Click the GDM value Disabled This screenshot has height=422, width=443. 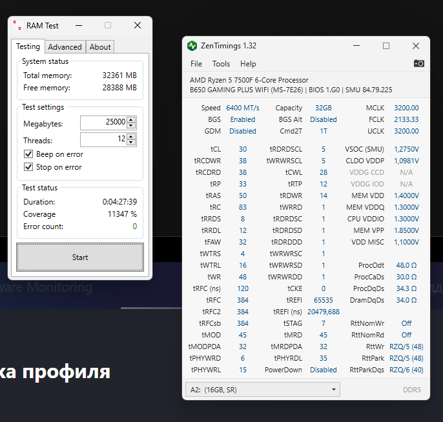coord(243,131)
